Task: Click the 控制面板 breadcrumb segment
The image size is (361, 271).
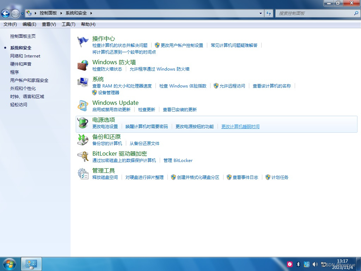Action: [x=48, y=13]
